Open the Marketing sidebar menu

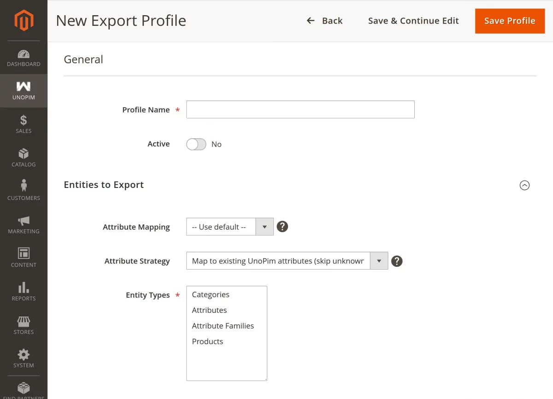24,225
